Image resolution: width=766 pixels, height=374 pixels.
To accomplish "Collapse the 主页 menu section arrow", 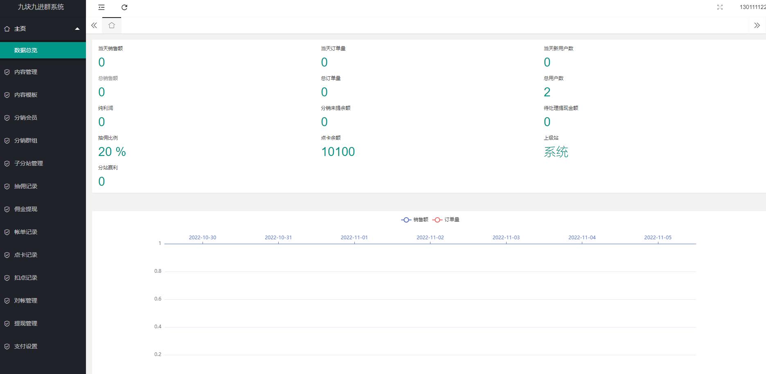I will pos(77,29).
